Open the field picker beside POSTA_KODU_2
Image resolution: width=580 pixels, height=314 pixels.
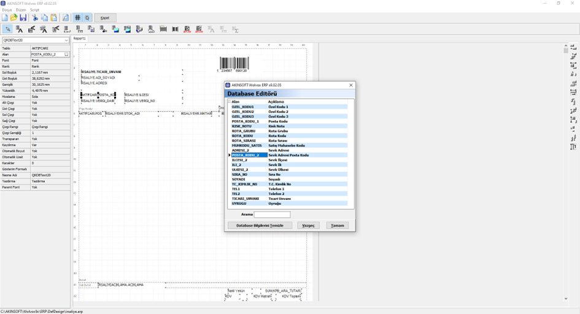(66, 55)
